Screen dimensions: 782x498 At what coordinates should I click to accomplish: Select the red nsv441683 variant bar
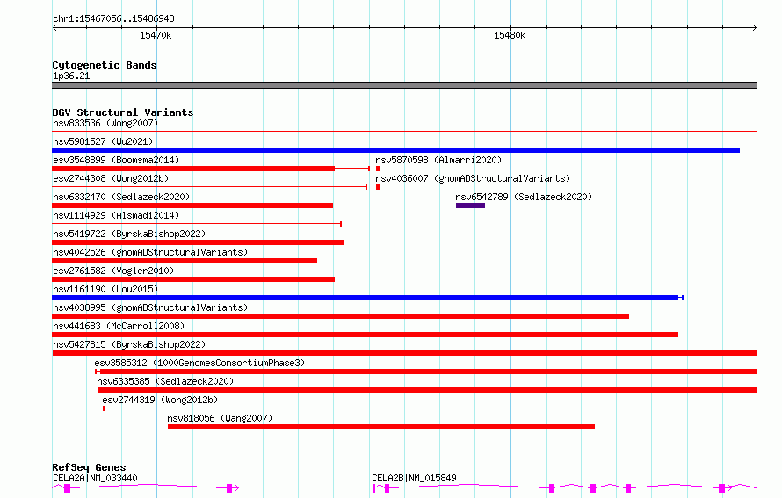point(365,335)
